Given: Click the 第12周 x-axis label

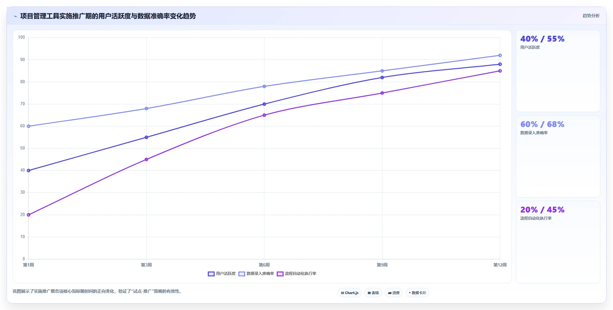Looking at the screenshot, I should point(500,265).
